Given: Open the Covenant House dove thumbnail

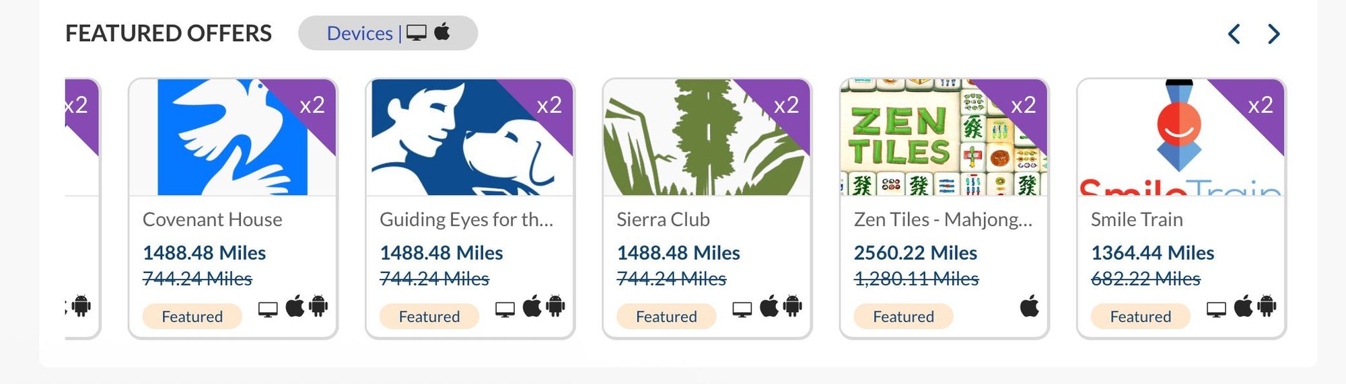Looking at the screenshot, I should tap(233, 137).
